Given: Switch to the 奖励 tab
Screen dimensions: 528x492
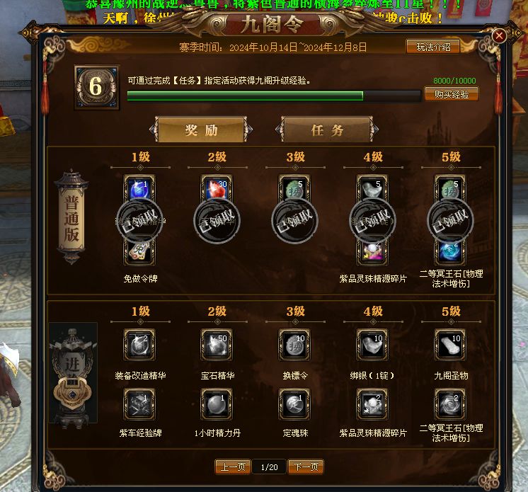Looking at the screenshot, I should (x=201, y=130).
